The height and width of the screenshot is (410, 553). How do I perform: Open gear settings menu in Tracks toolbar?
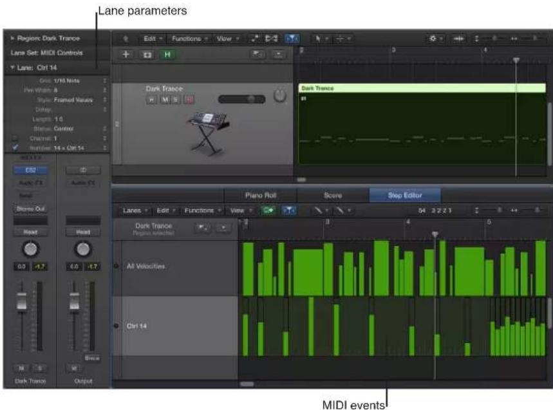coord(436,39)
